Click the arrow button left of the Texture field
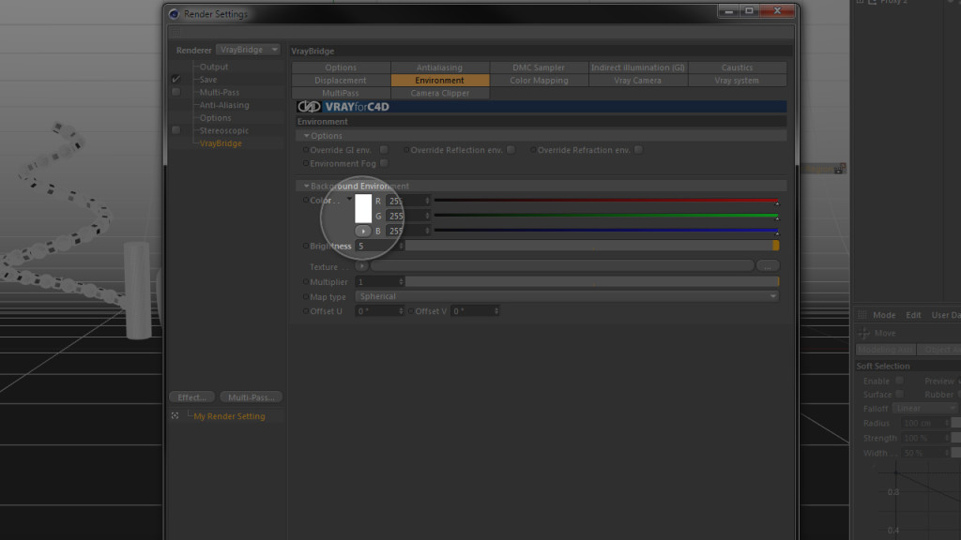This screenshot has width=961, height=540. [x=361, y=266]
